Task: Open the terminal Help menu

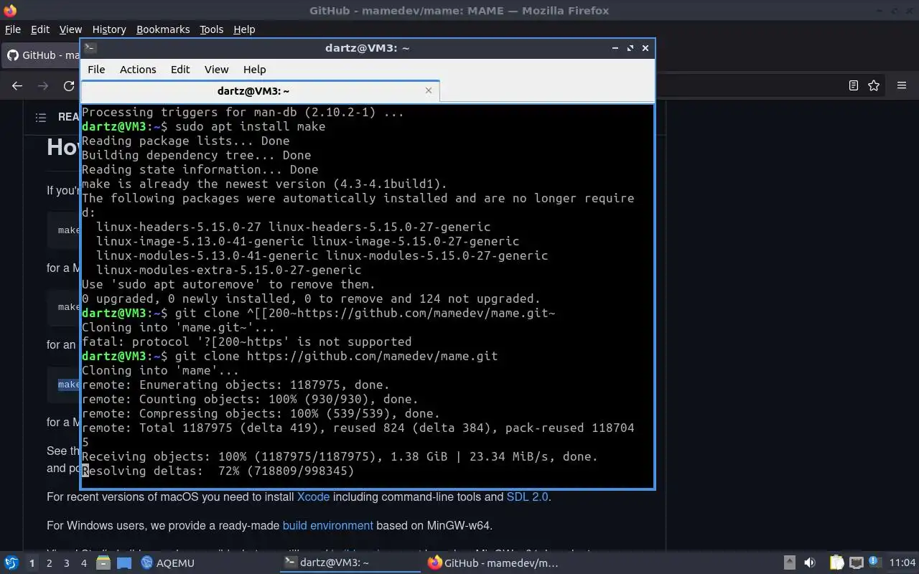Action: click(254, 70)
